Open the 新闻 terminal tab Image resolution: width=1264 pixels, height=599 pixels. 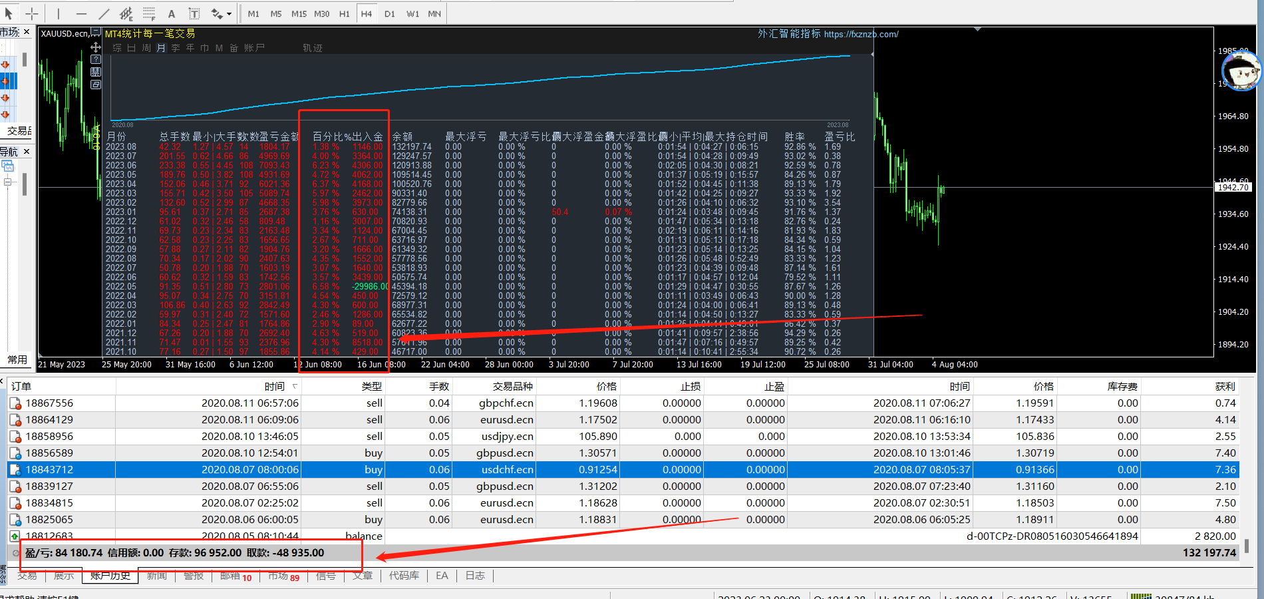[157, 576]
